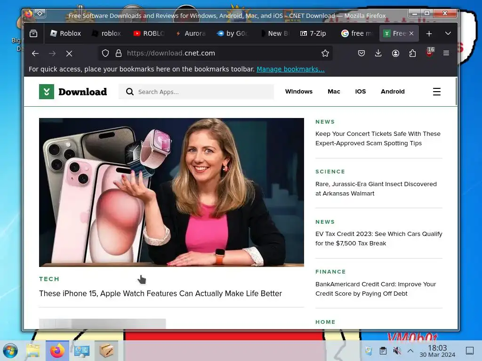Open uBlock Origin extension badge
482x361 pixels.
point(430,52)
